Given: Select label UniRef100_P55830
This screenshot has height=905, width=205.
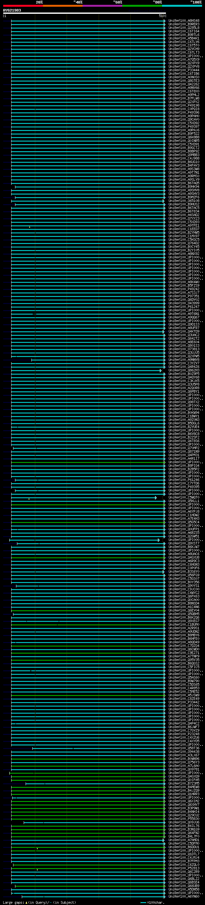Looking at the screenshot, I should (x=184, y=819).
